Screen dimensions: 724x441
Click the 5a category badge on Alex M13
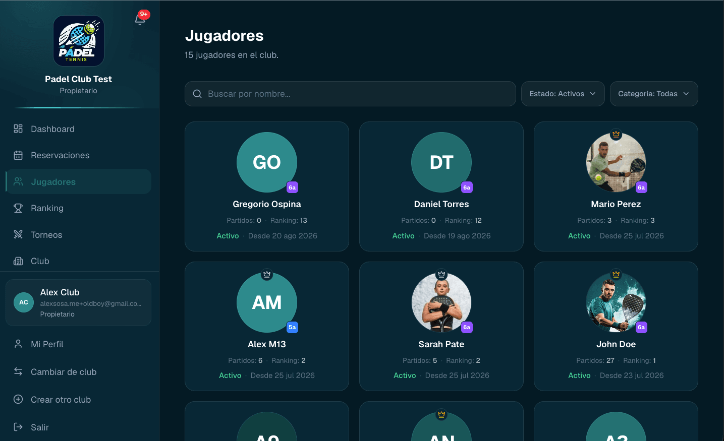point(292,327)
